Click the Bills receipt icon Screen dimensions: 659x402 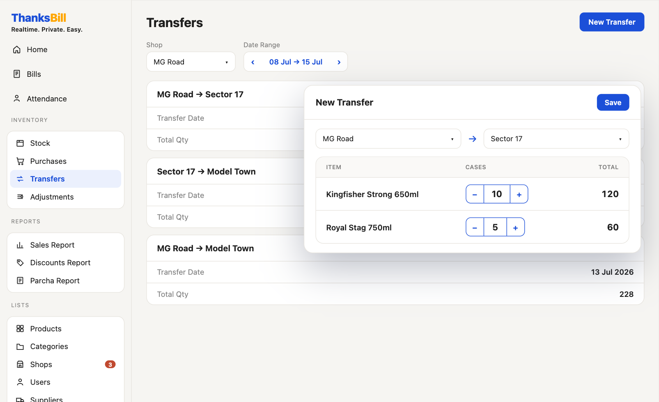point(17,74)
